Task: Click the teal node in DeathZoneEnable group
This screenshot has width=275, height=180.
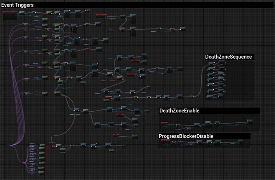Action: click(217, 122)
